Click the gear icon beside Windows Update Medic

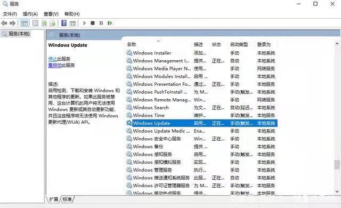pyautogui.click(x=129, y=131)
